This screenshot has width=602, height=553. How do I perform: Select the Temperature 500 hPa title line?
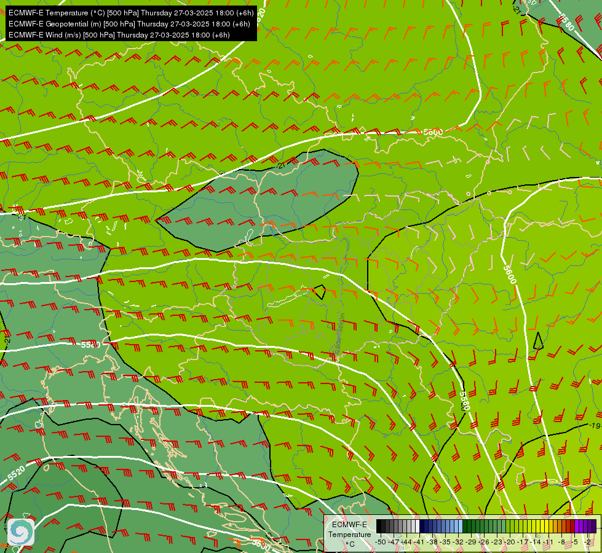[x=131, y=13]
